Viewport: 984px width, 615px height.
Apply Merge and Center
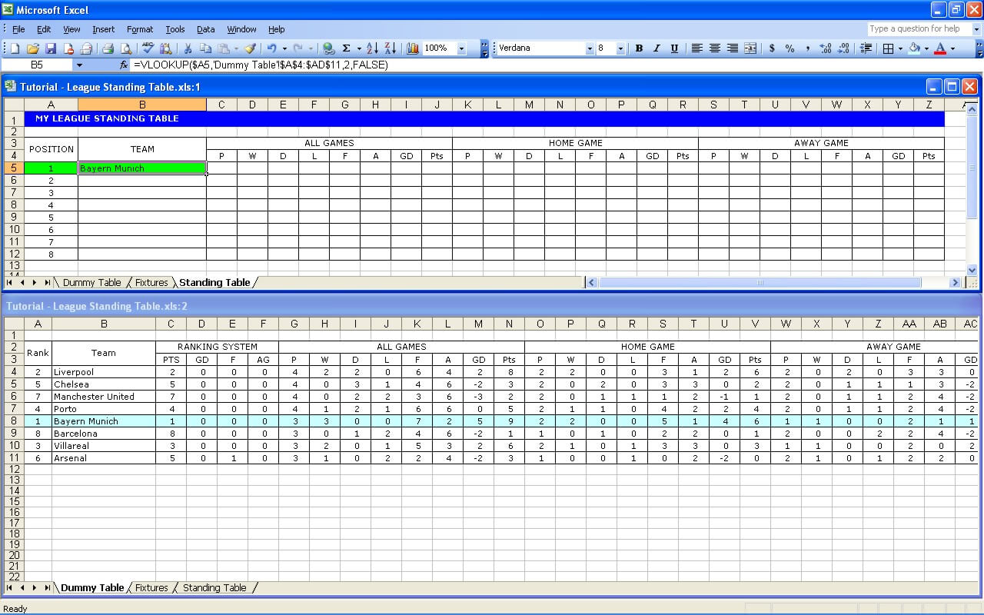(750, 48)
